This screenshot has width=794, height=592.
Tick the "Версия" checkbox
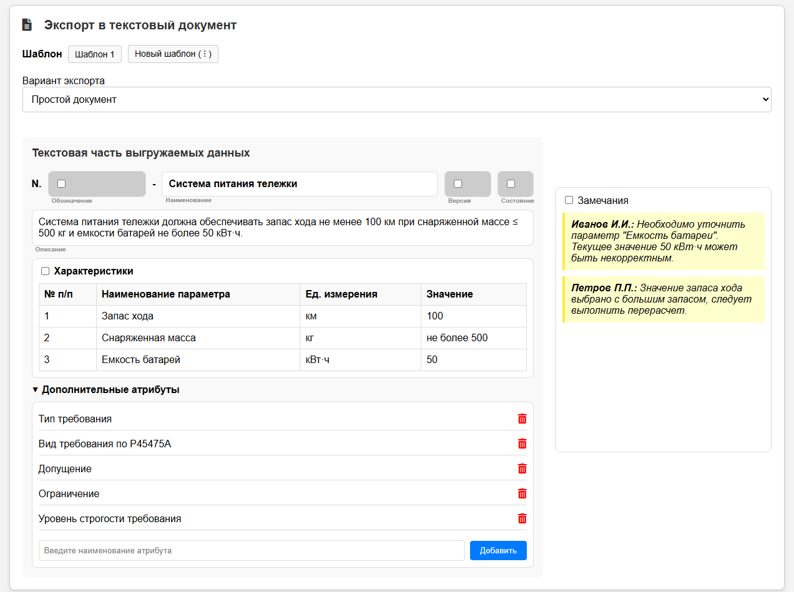tap(458, 184)
